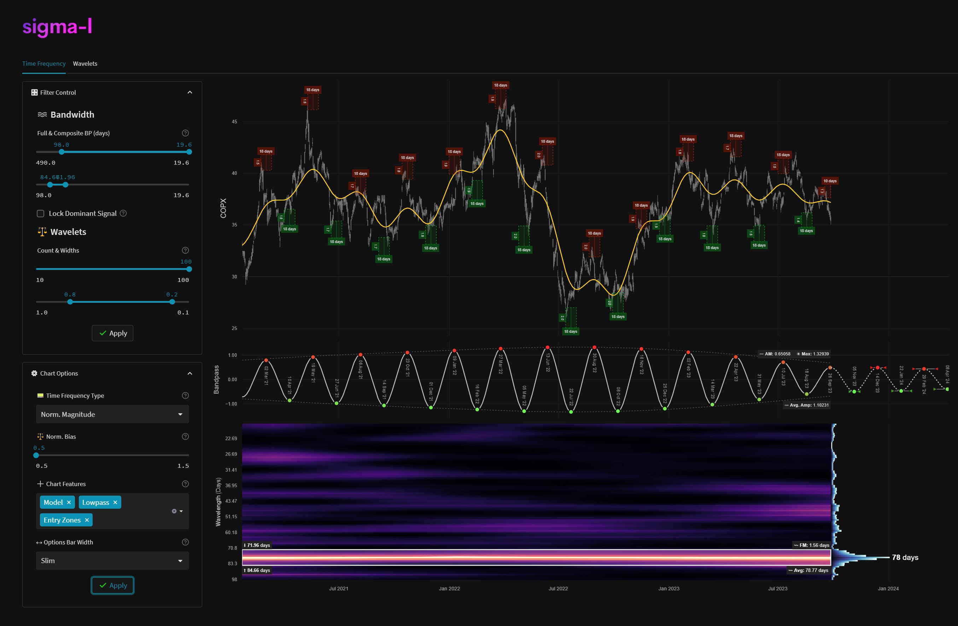Screen dimensions: 958x626
Task: Switch to the Wavelets tab
Action: 85,63
